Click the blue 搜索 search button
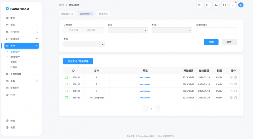253x139 pixels. click(211, 42)
